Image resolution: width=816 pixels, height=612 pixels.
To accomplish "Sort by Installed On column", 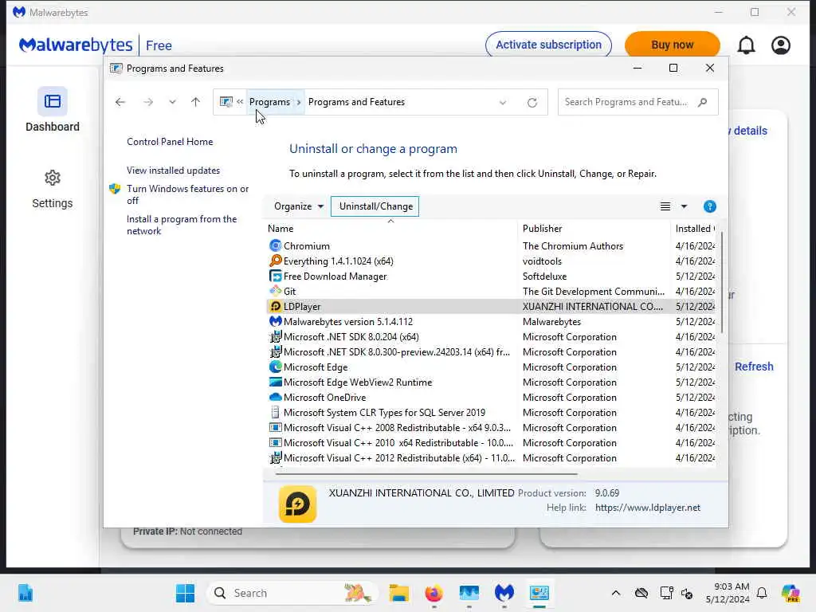I will point(694,229).
